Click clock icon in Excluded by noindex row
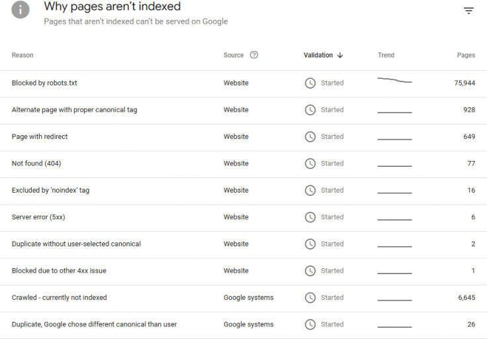This screenshot has height=339, width=487. point(310,190)
